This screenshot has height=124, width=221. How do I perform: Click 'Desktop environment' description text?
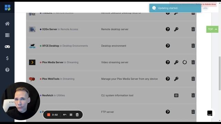pyautogui.click(x=114, y=46)
